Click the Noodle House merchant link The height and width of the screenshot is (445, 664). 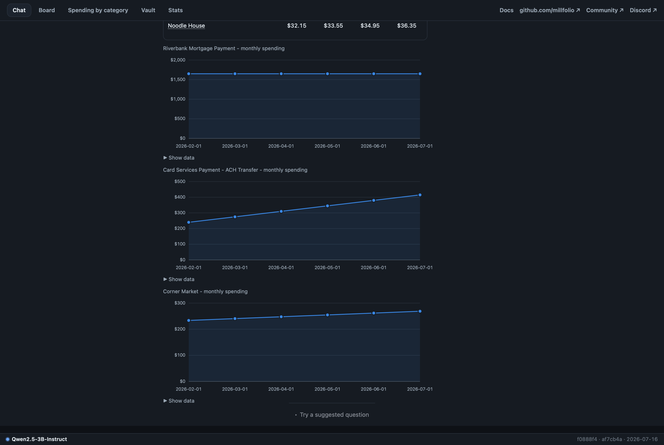tap(186, 26)
